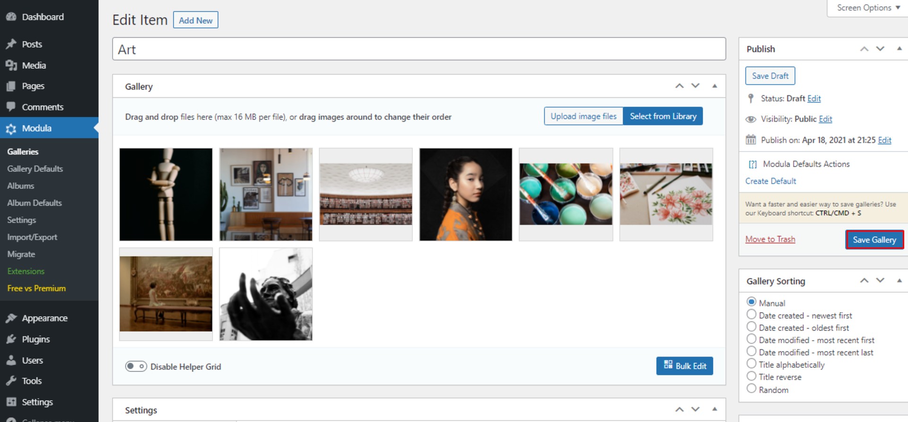Image resolution: width=908 pixels, height=422 pixels.
Task: Collapse the Gallery Sorting panel
Action: tap(899, 280)
